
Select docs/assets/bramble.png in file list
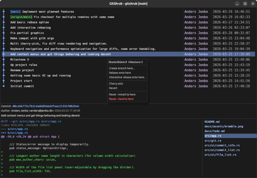click(x=224, y=126)
